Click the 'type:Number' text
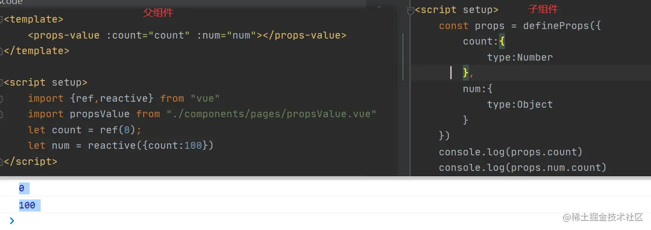Viewport: 651px width, 230px height. coord(520,57)
